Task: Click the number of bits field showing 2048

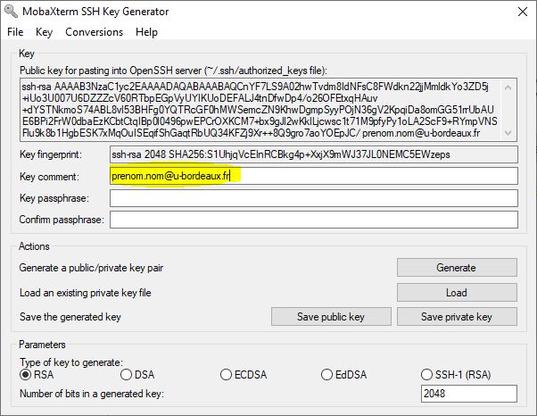Action: [469, 394]
